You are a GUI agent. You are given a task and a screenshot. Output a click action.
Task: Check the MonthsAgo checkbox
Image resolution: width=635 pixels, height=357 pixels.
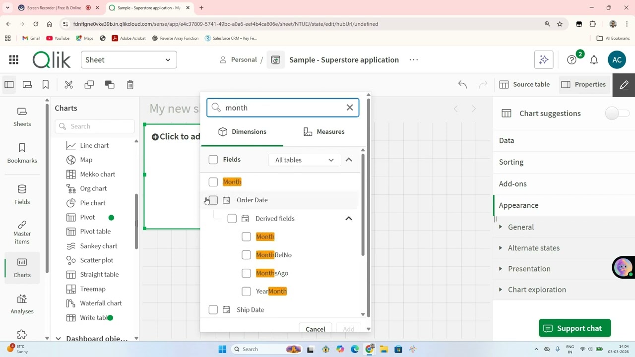point(247,273)
